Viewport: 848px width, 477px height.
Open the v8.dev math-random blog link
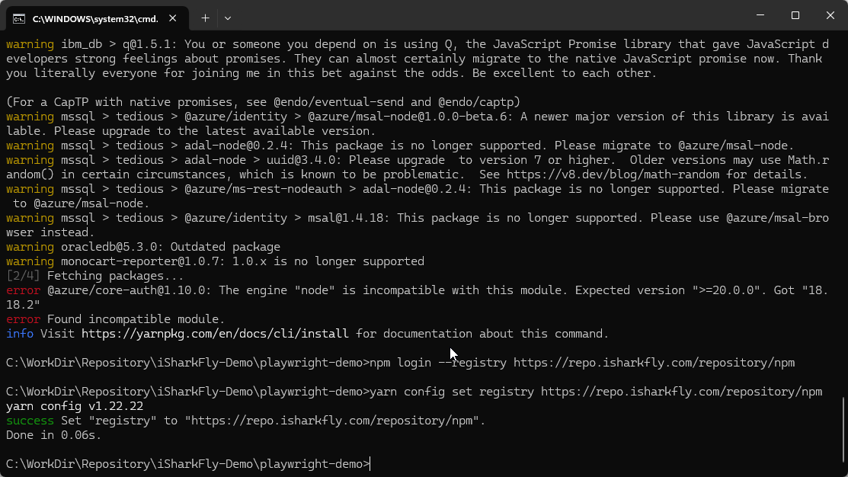point(613,174)
